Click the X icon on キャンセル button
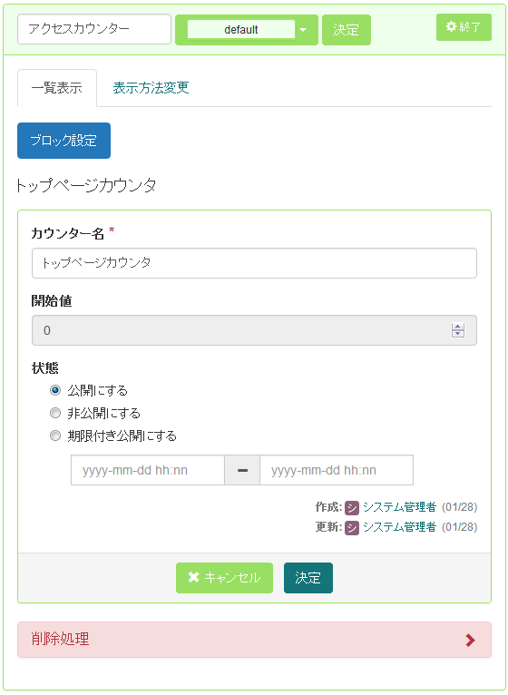 point(194,577)
